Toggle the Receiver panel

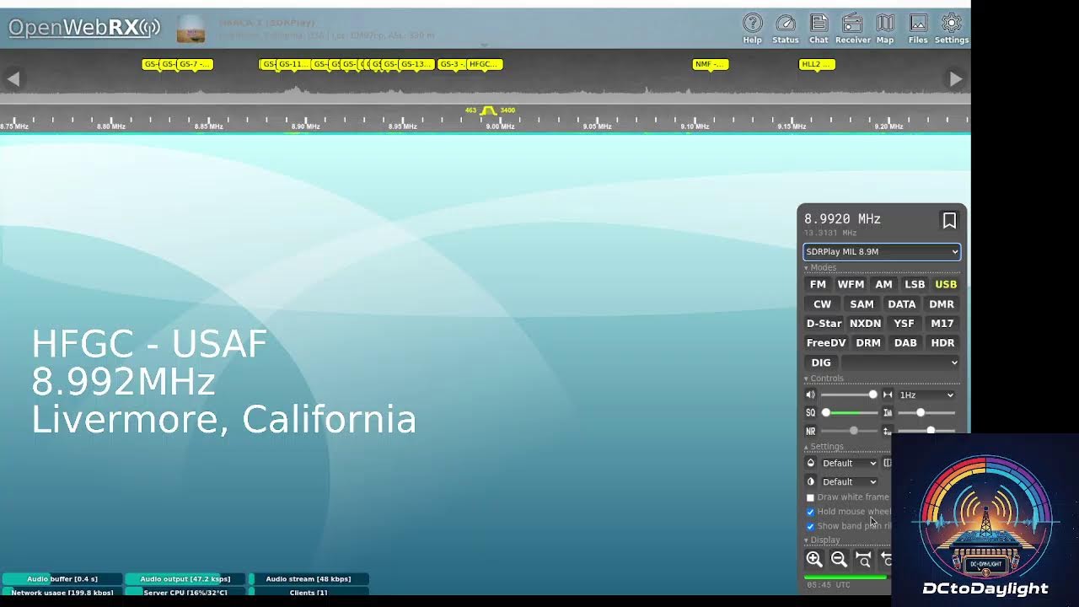coord(852,29)
